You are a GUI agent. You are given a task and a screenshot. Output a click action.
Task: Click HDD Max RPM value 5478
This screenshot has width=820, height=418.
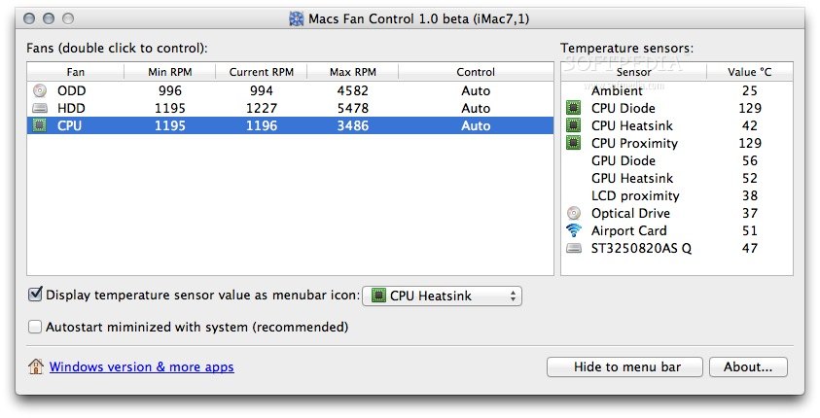click(x=353, y=108)
